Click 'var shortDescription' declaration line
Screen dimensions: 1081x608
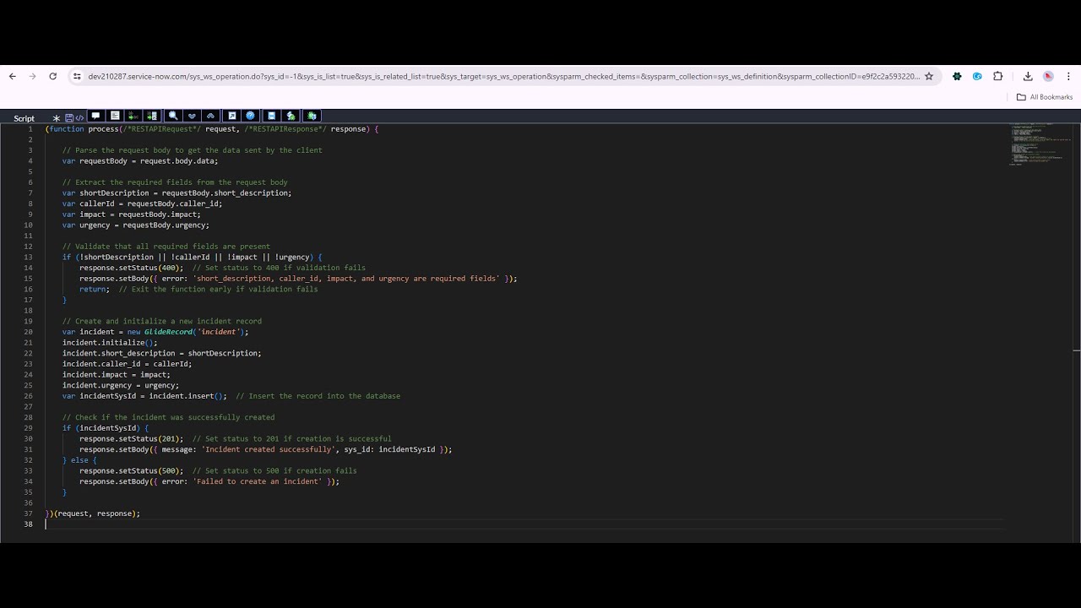(177, 193)
